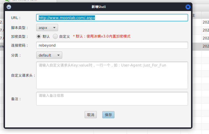Click into the 备注 notes text area

pos(112,99)
